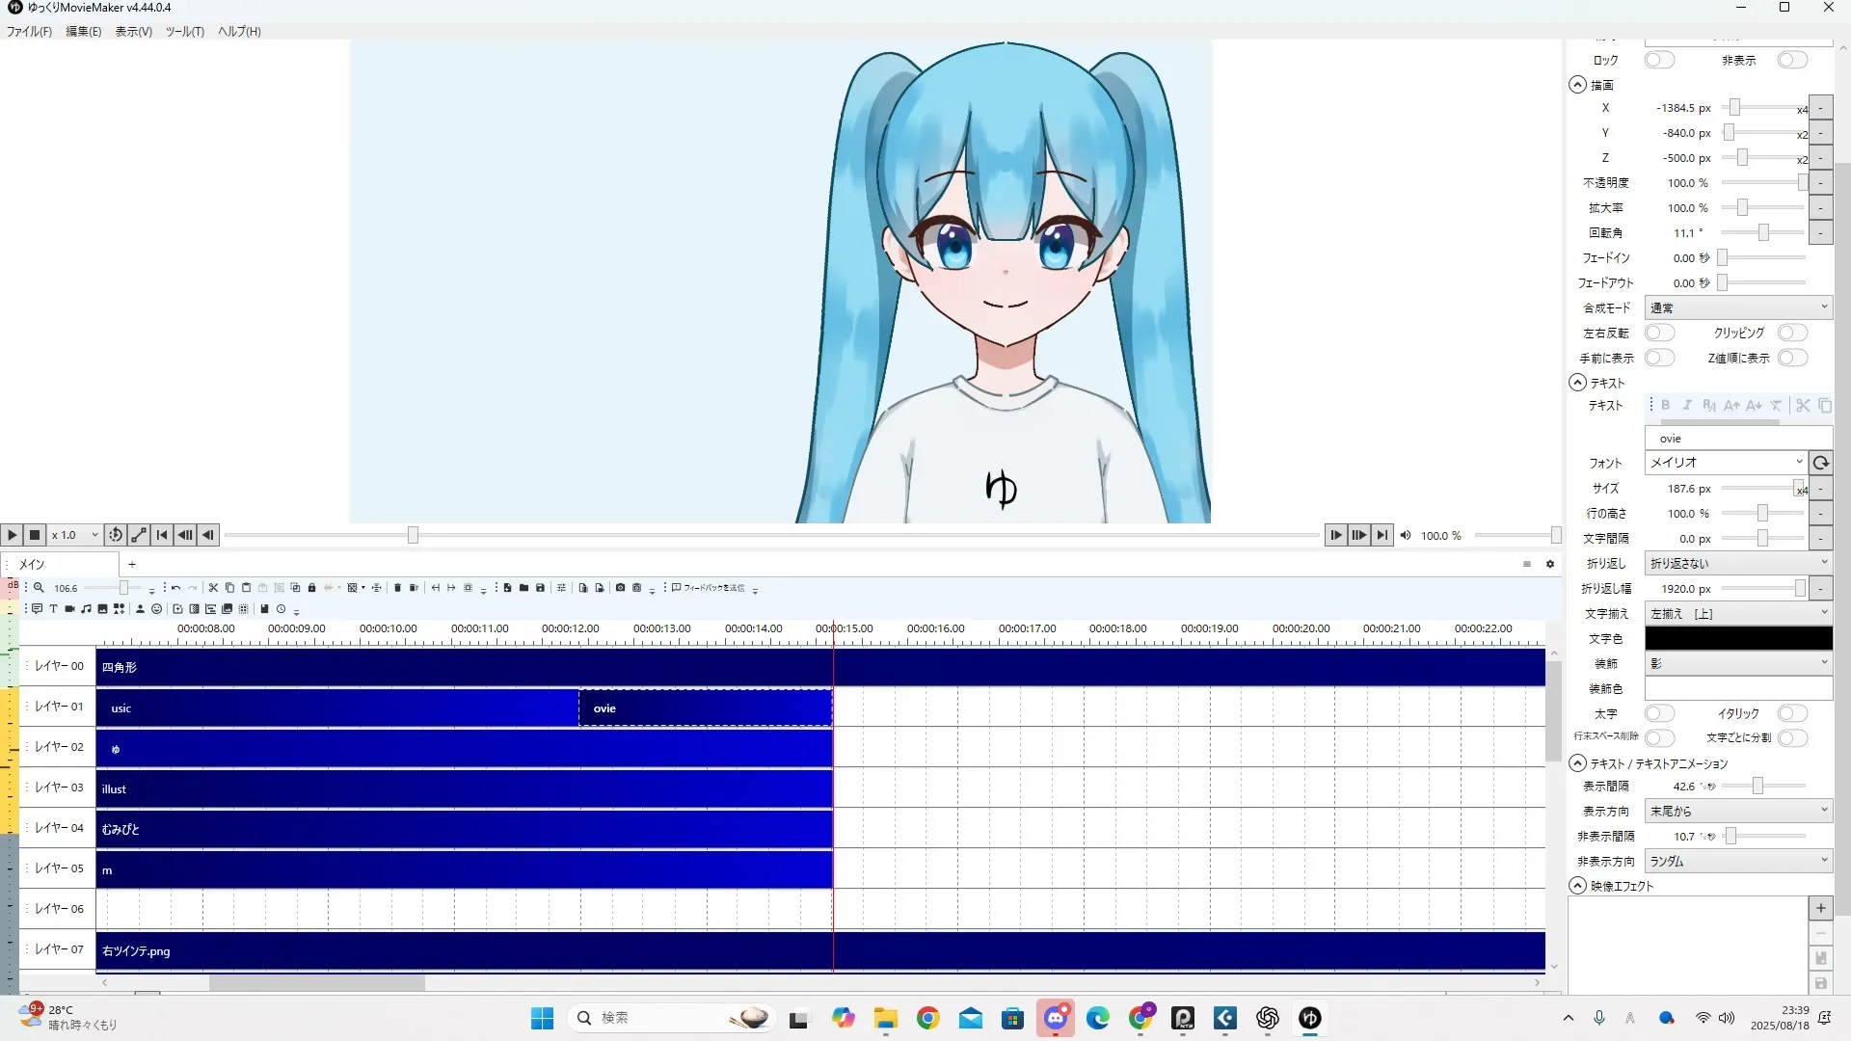Collapse the 描画 section

pyautogui.click(x=1577, y=85)
